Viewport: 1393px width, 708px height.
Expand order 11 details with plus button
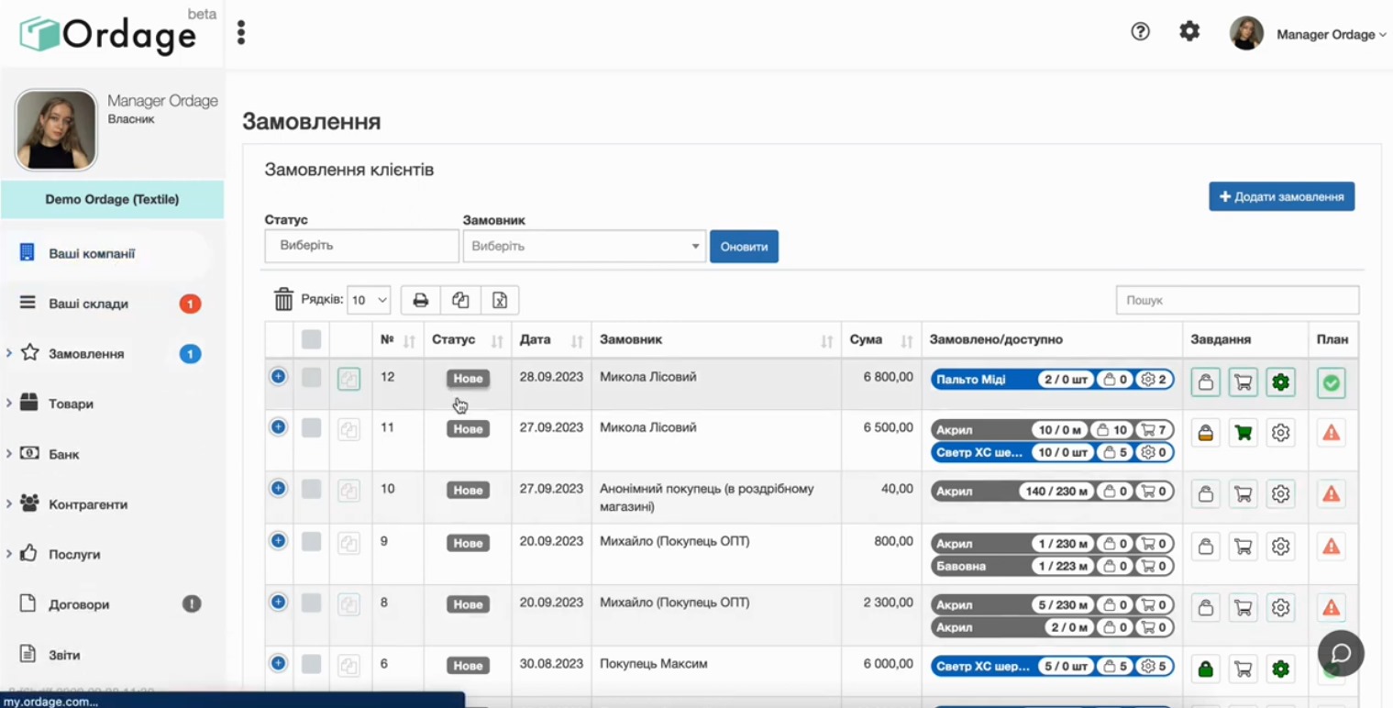pos(279,427)
